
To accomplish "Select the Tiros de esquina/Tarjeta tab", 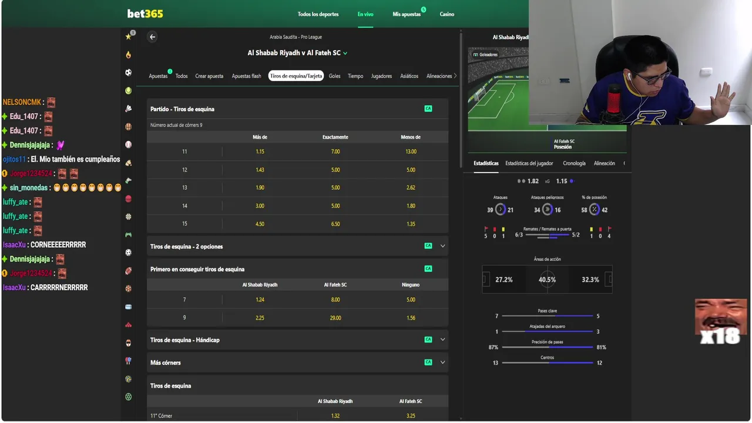I will point(296,76).
